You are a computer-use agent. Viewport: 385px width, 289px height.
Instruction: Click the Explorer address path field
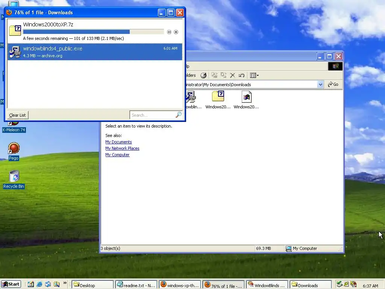251,85
